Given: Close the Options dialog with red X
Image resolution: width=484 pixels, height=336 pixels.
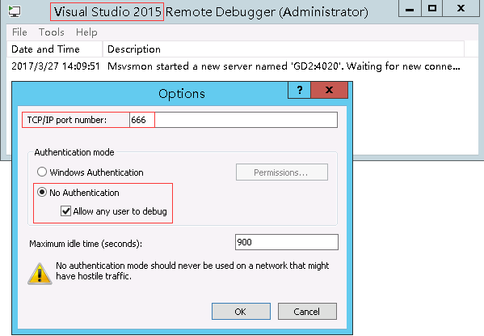Looking at the screenshot, I should (x=330, y=90).
